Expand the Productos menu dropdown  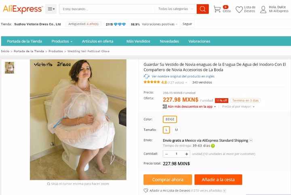tap(62, 41)
